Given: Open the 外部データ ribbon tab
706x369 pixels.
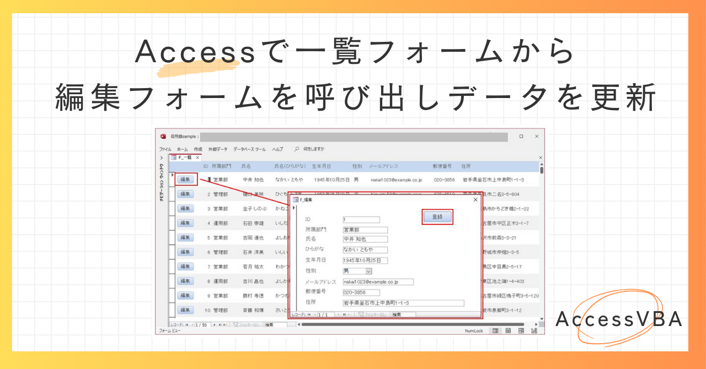Looking at the screenshot, I should click(217, 149).
